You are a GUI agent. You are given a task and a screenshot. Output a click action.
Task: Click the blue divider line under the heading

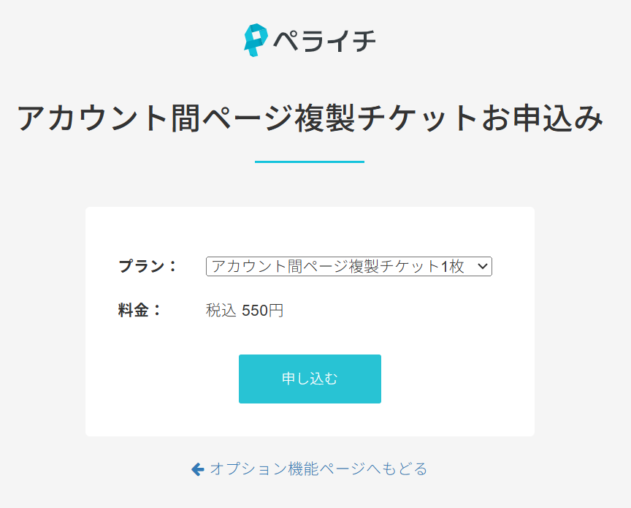pyautogui.click(x=310, y=162)
